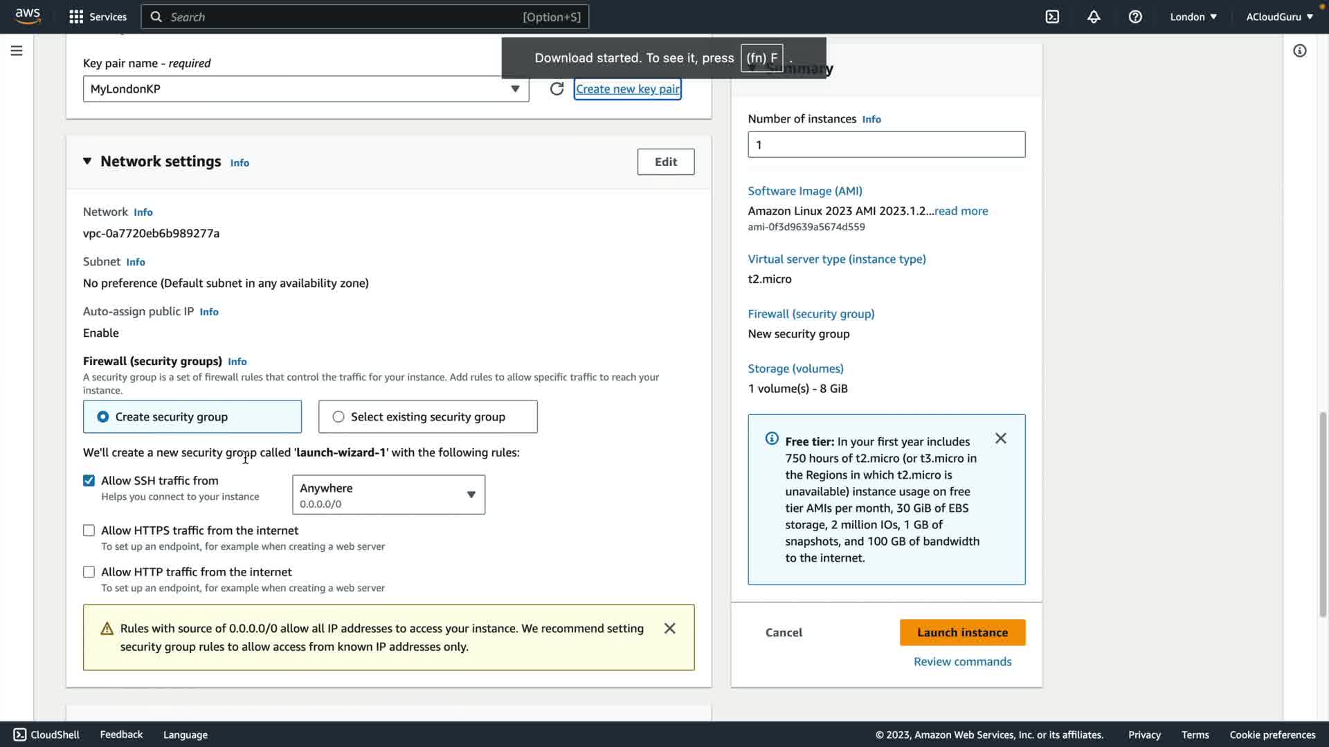Refresh the key pair list

[557, 89]
